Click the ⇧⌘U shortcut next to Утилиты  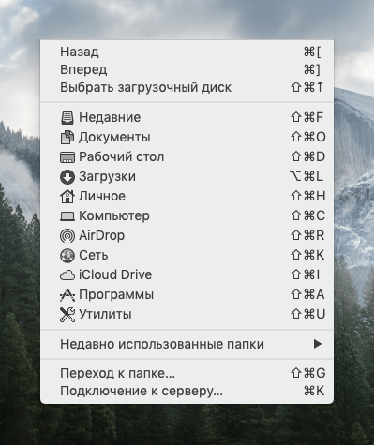[308, 315]
